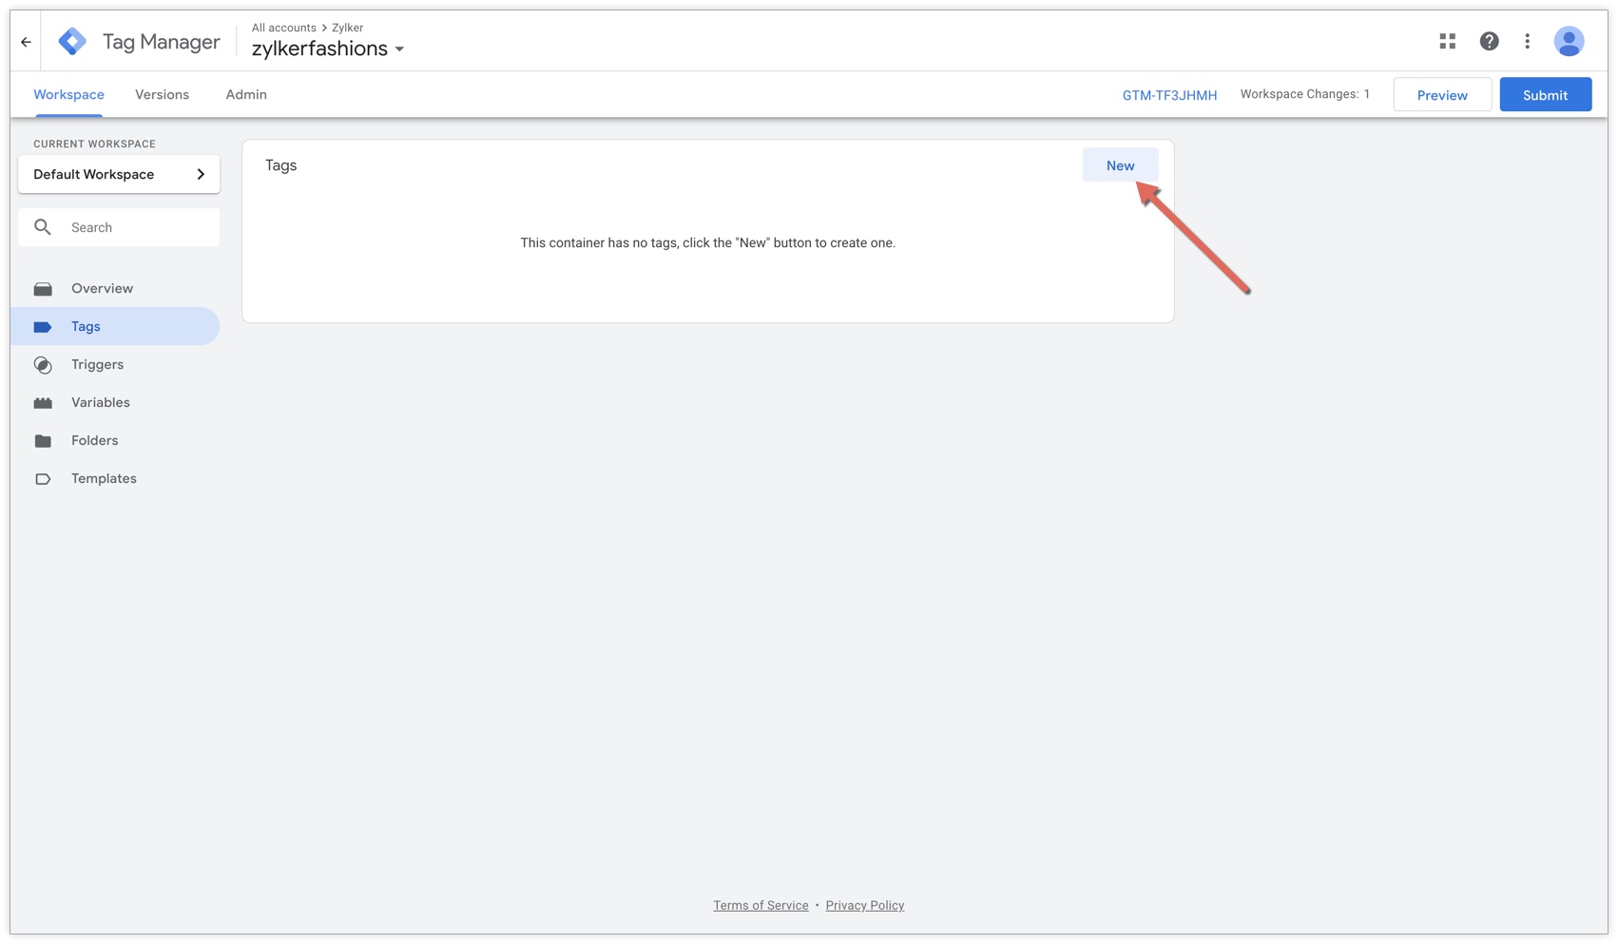Click the Submit button
Image resolution: width=1618 pixels, height=944 pixels.
tap(1545, 95)
